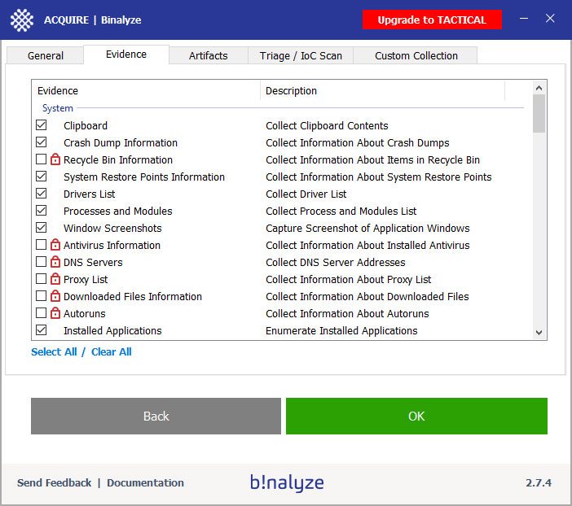Switch to the General tab

(x=46, y=56)
